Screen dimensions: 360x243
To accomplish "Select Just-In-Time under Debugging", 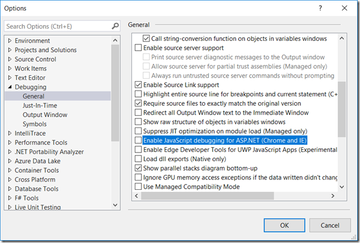I will coord(39,106).
